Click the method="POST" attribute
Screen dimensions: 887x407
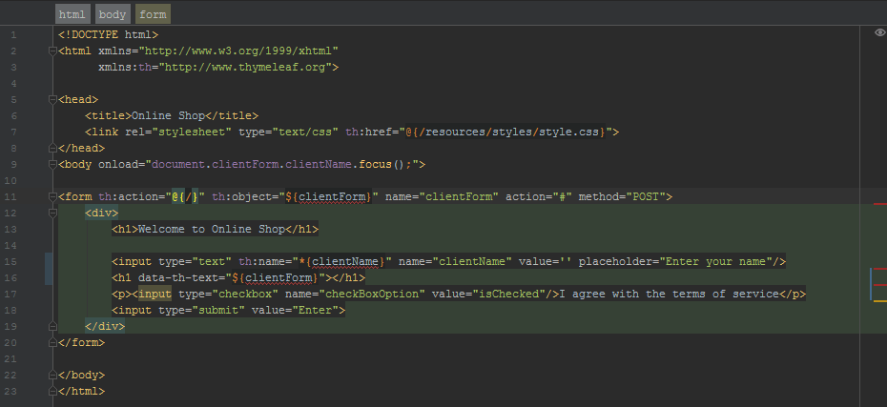tap(622, 196)
